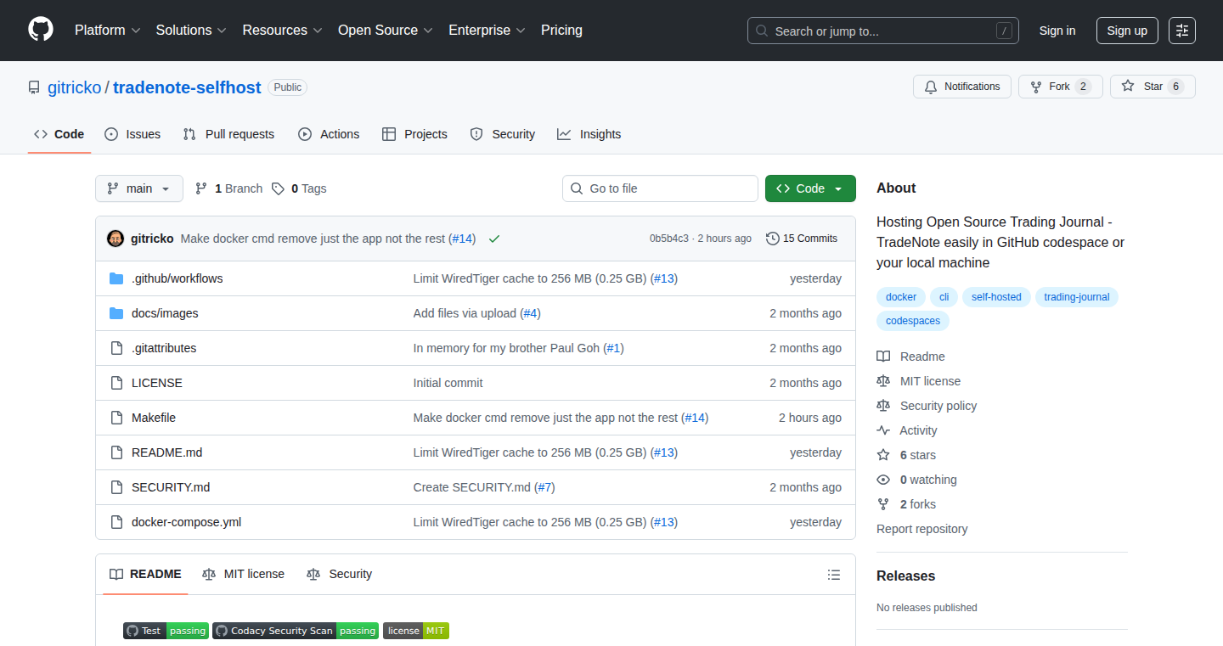Open the gitricko owner link in breadcrumb

(x=74, y=87)
